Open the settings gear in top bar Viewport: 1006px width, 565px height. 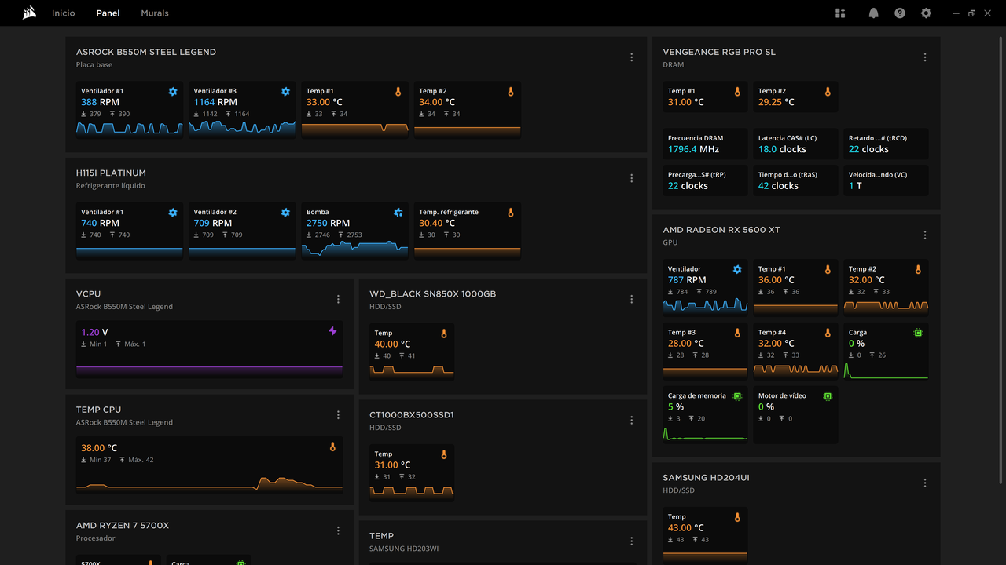(926, 13)
